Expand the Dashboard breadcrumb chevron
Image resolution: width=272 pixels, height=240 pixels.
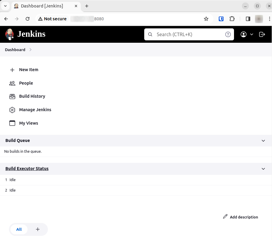pos(31,50)
